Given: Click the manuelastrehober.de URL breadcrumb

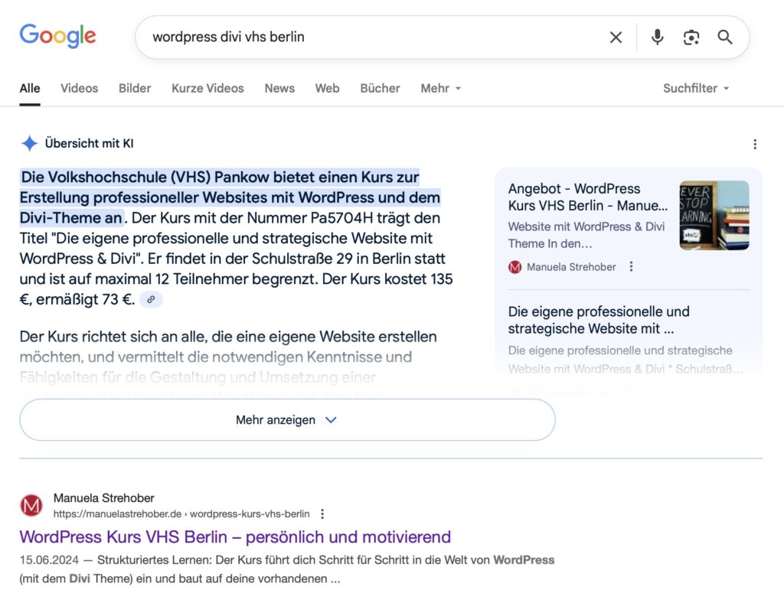Looking at the screenshot, I should coord(181,513).
